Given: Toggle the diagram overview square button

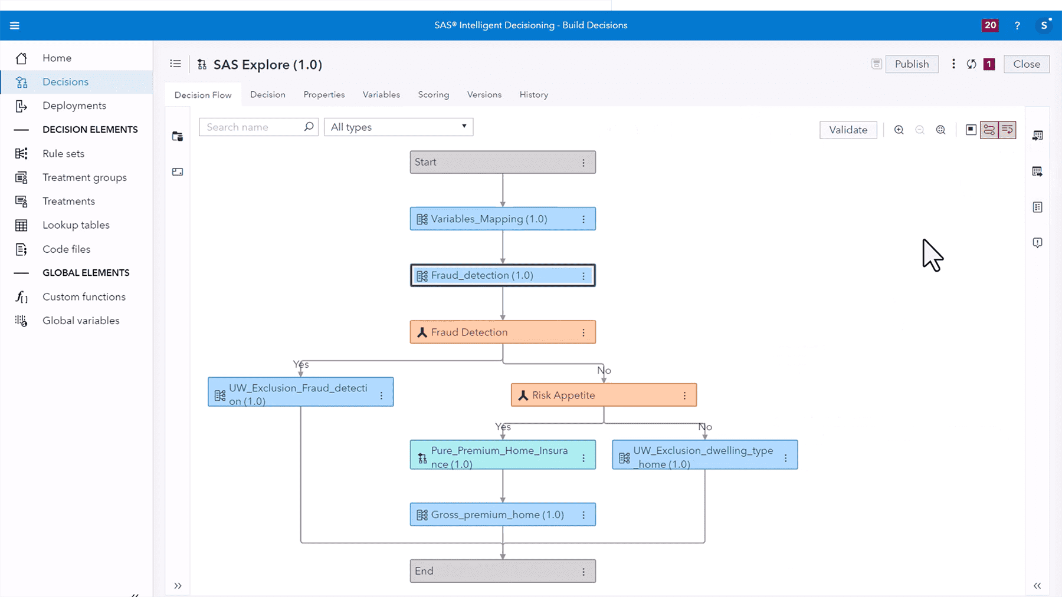Looking at the screenshot, I should point(971,130).
